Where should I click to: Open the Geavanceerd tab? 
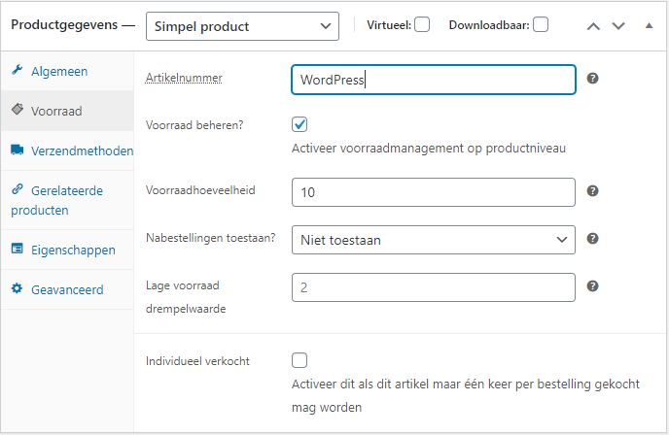[67, 289]
